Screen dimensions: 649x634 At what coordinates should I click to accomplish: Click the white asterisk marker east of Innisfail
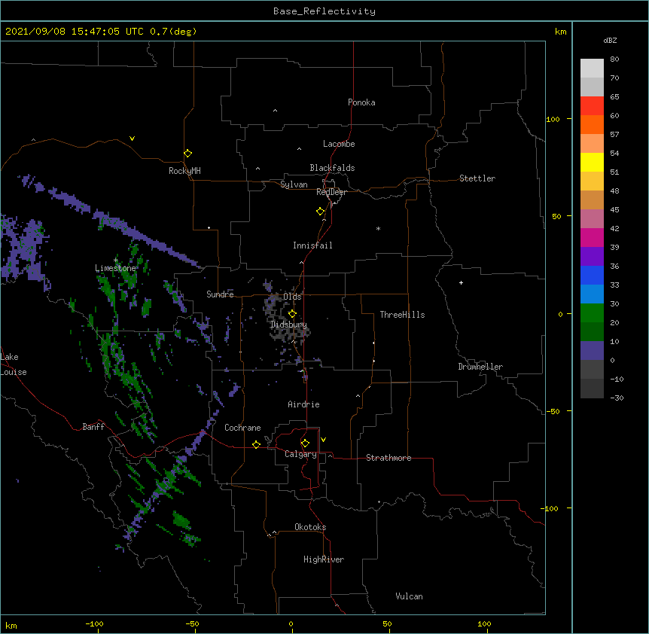point(378,228)
